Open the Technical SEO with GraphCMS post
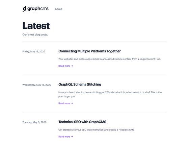Screen dimensions: 189x142 pyautogui.click(x=82, y=122)
